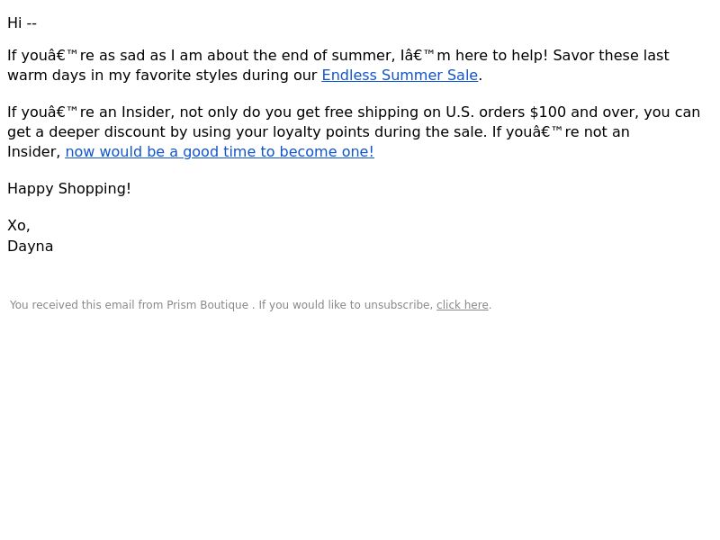
Task: Follow the 'now would be a good time to become one!' link
Action: pos(220,151)
